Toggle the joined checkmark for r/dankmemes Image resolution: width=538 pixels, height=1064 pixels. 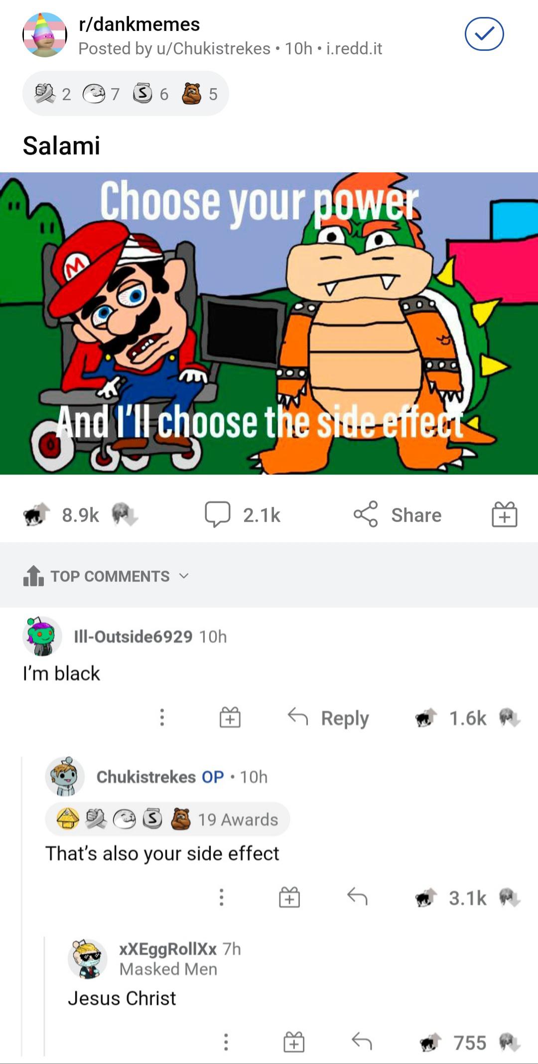point(484,34)
